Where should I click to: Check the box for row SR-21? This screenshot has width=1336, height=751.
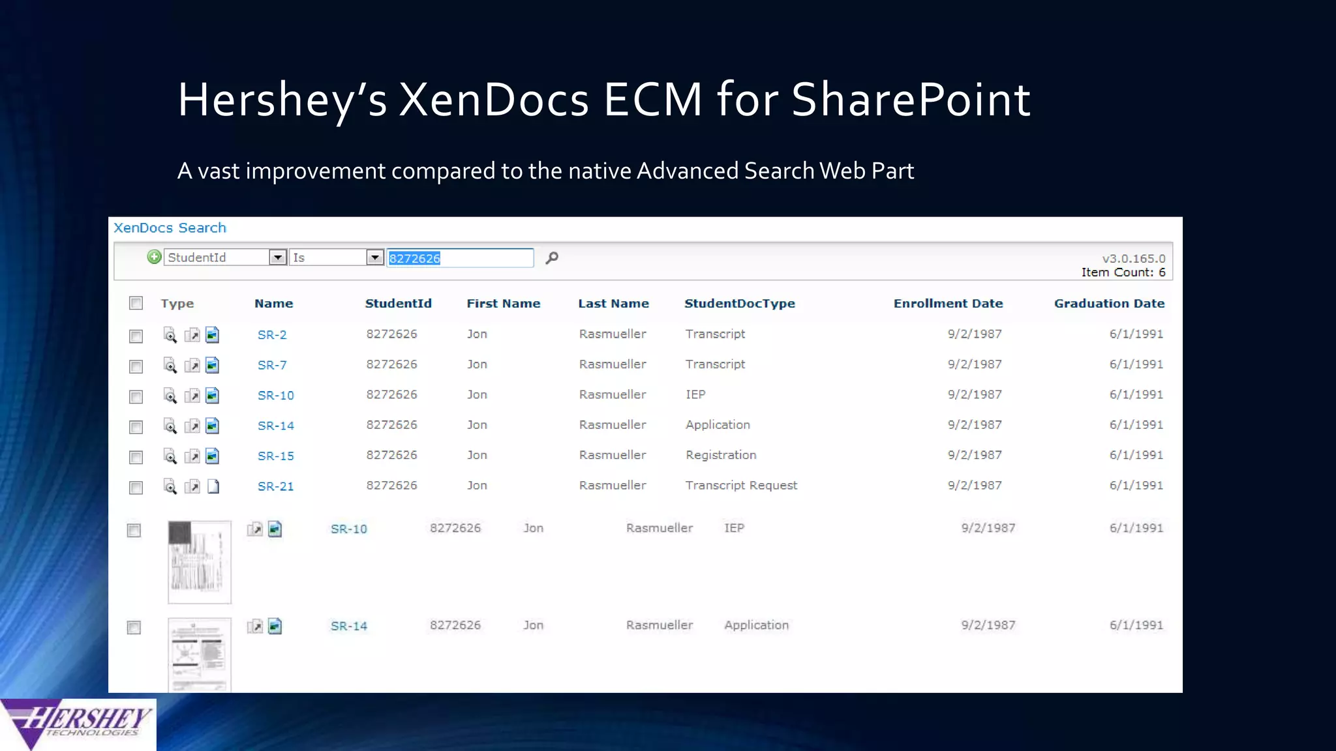136,488
